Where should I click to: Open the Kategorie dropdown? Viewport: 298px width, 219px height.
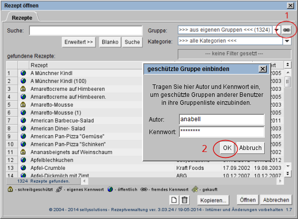pyautogui.click(x=287, y=41)
